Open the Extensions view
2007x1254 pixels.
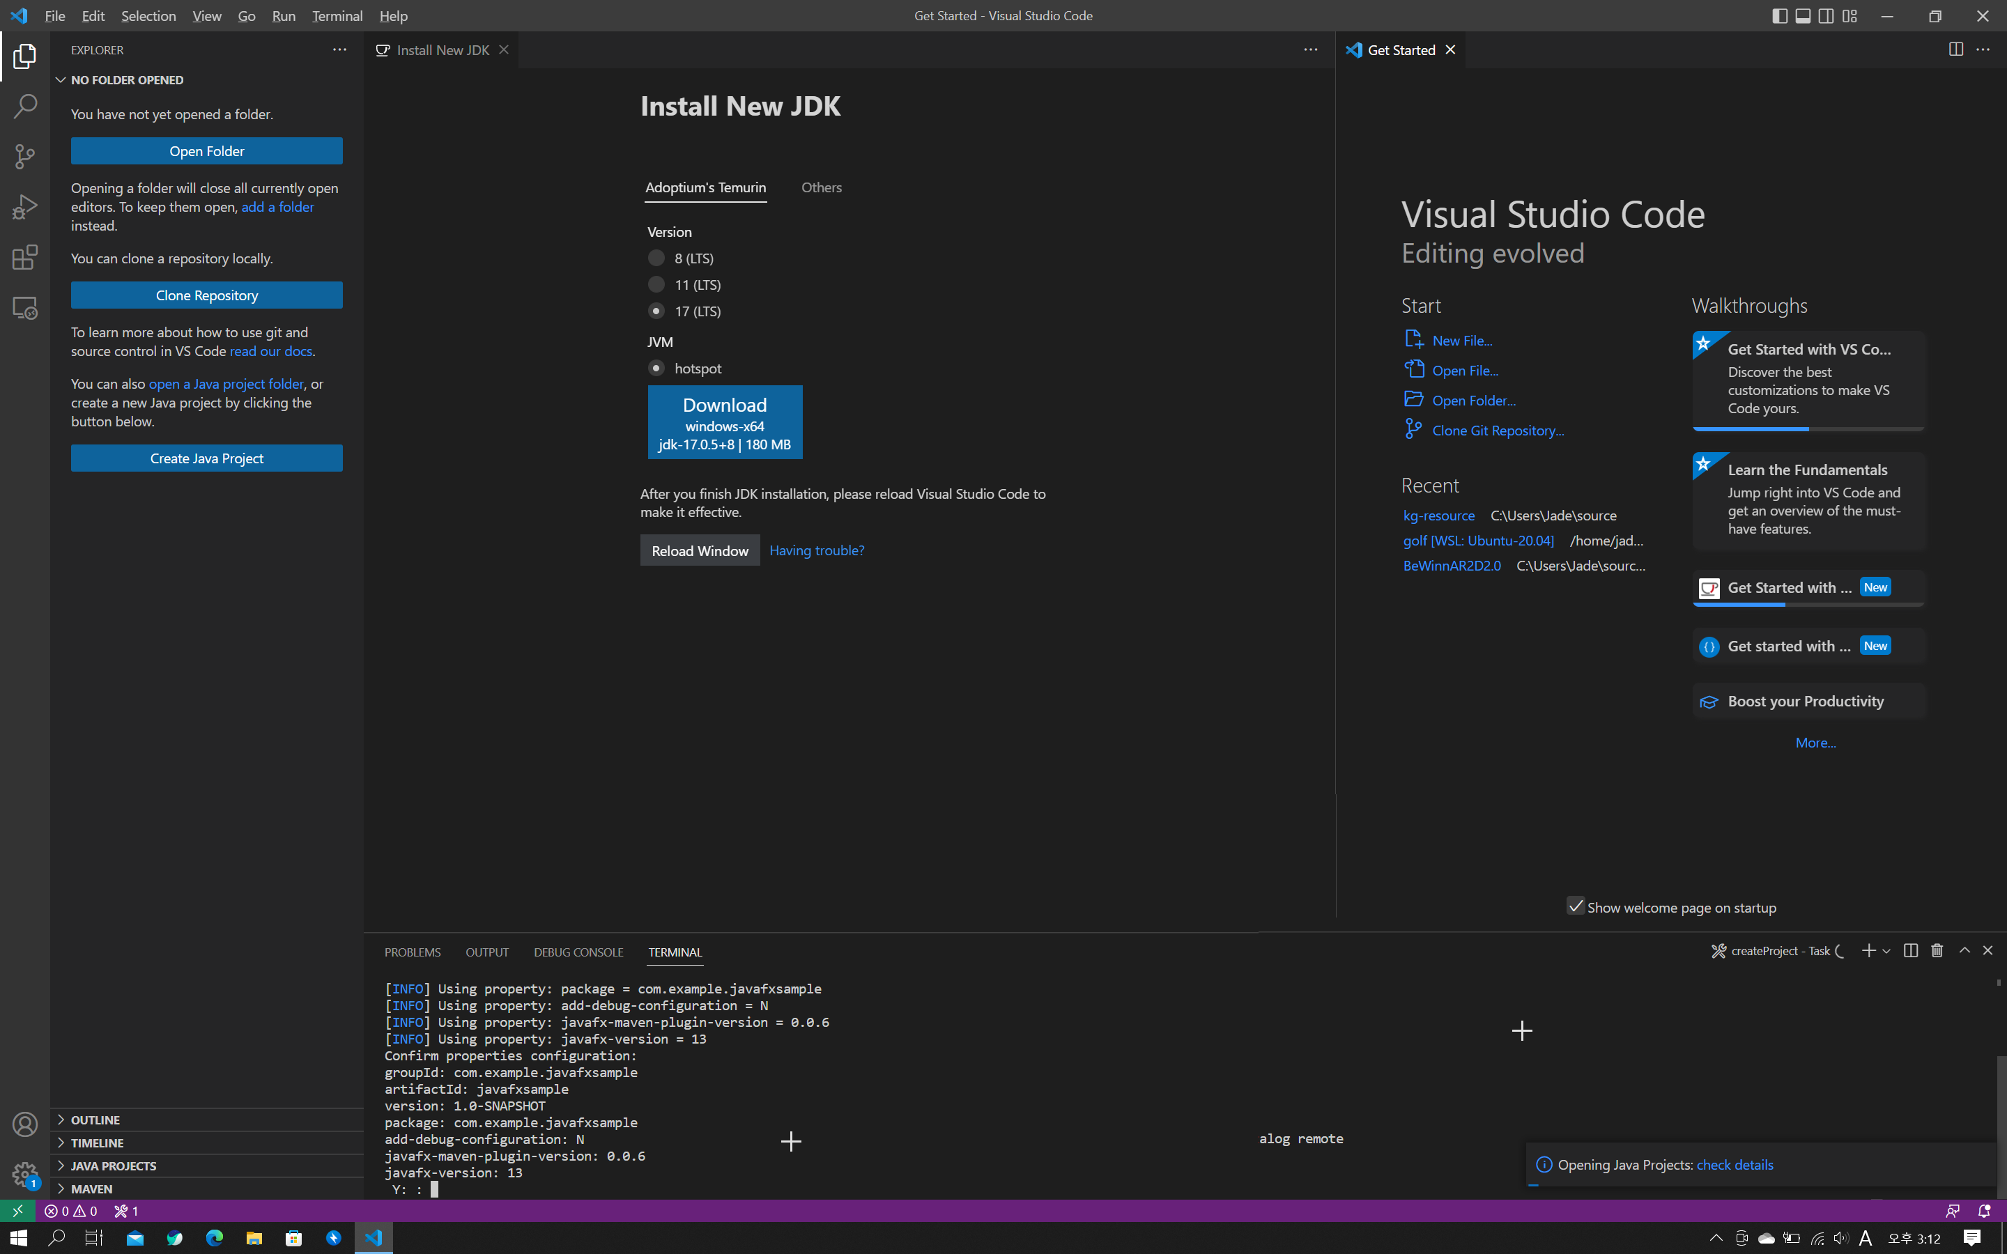click(25, 257)
